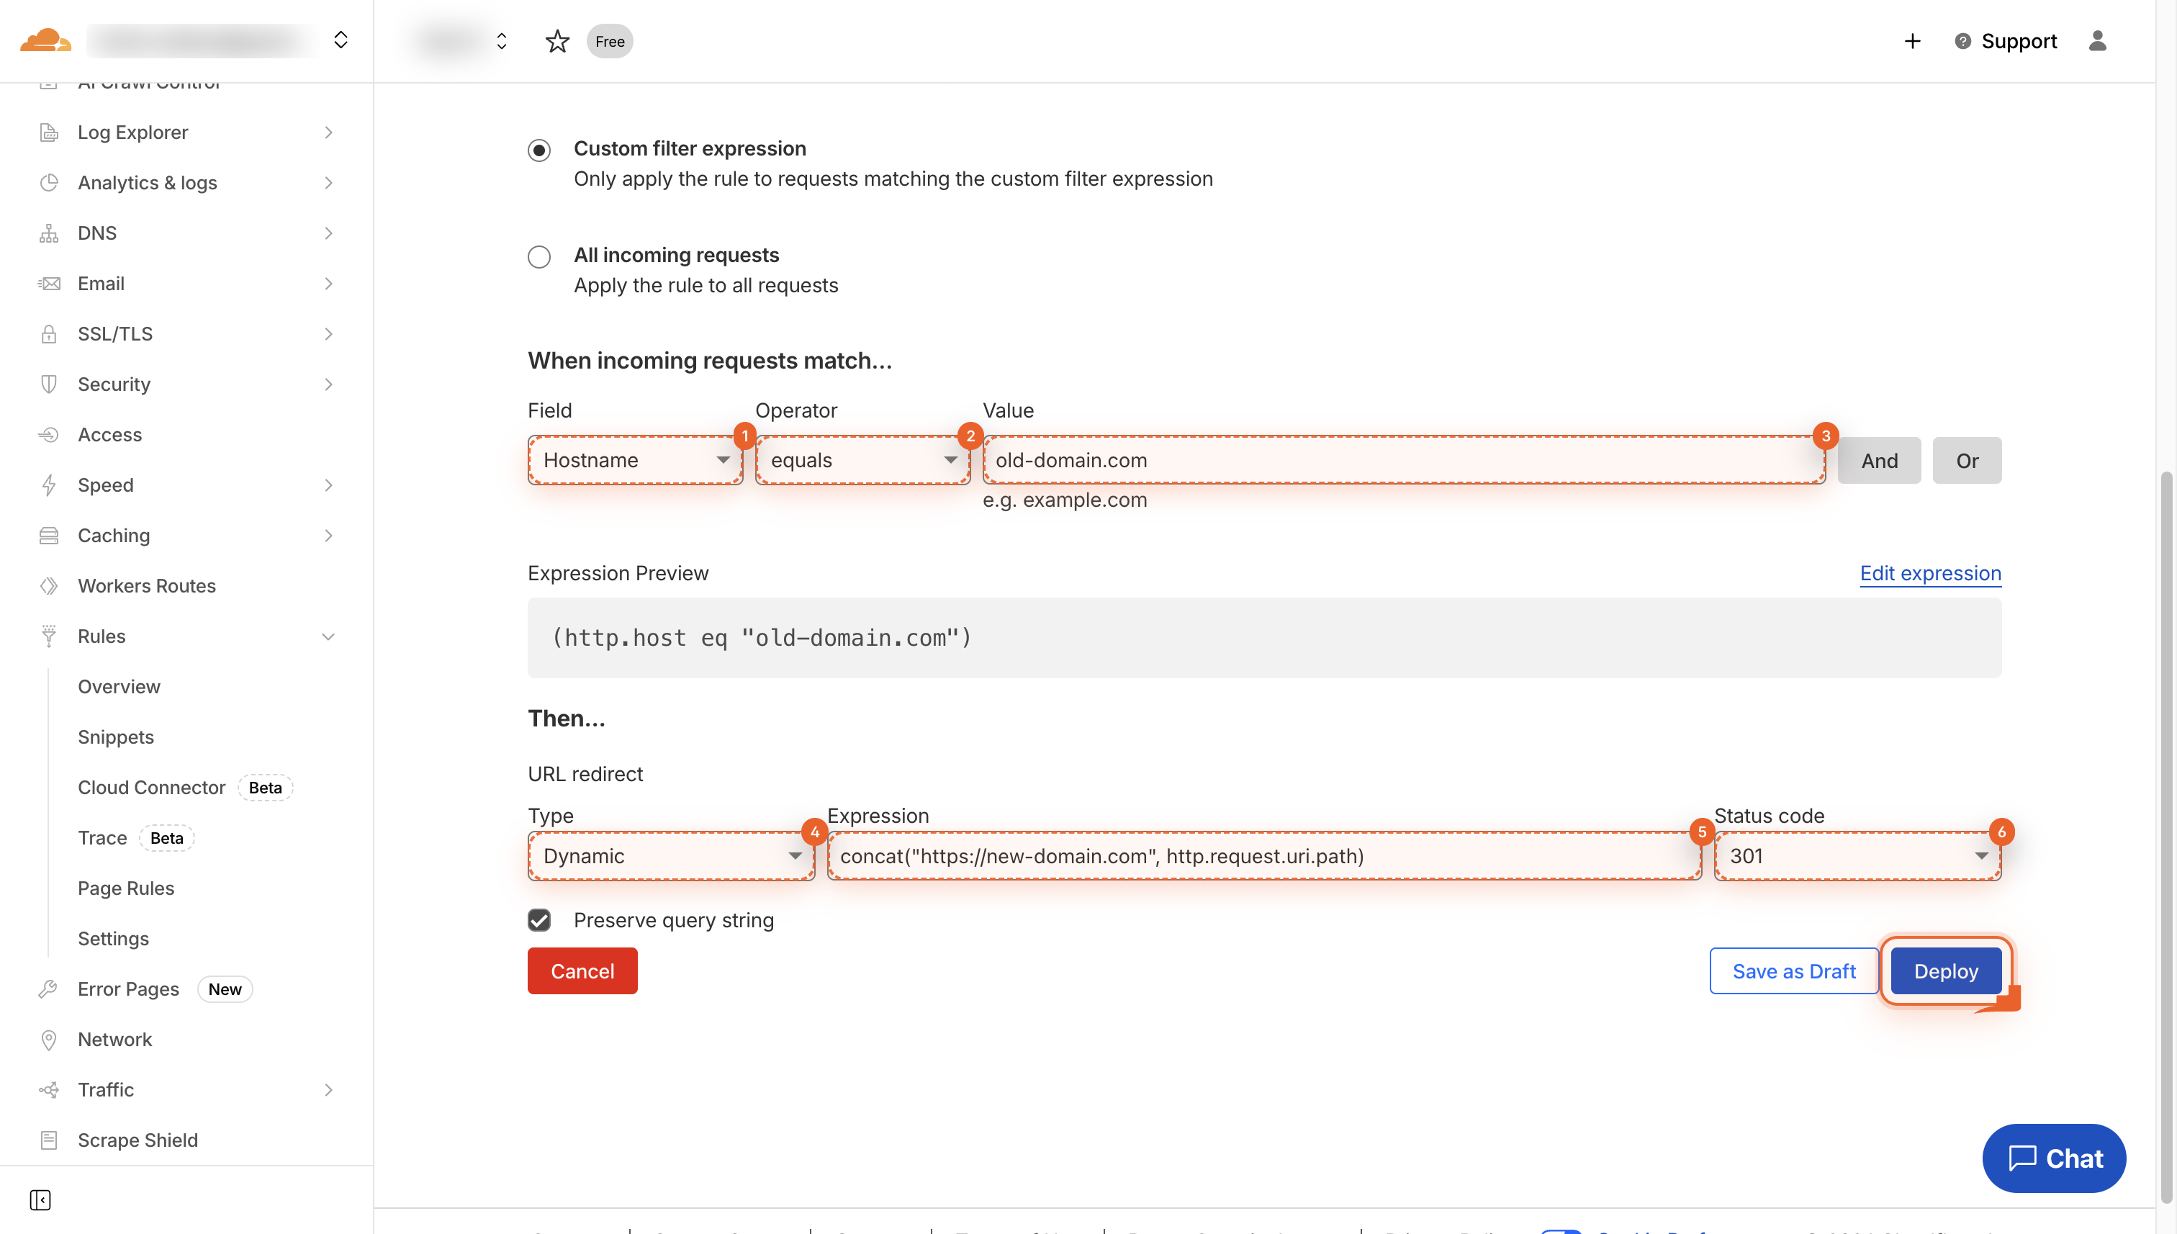The height and width of the screenshot is (1234, 2177).
Task: Click the Workers Routes icon
Action: pos(48,585)
